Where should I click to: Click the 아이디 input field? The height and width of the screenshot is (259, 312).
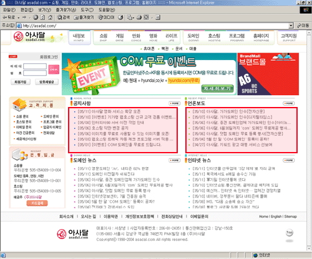click(35, 66)
